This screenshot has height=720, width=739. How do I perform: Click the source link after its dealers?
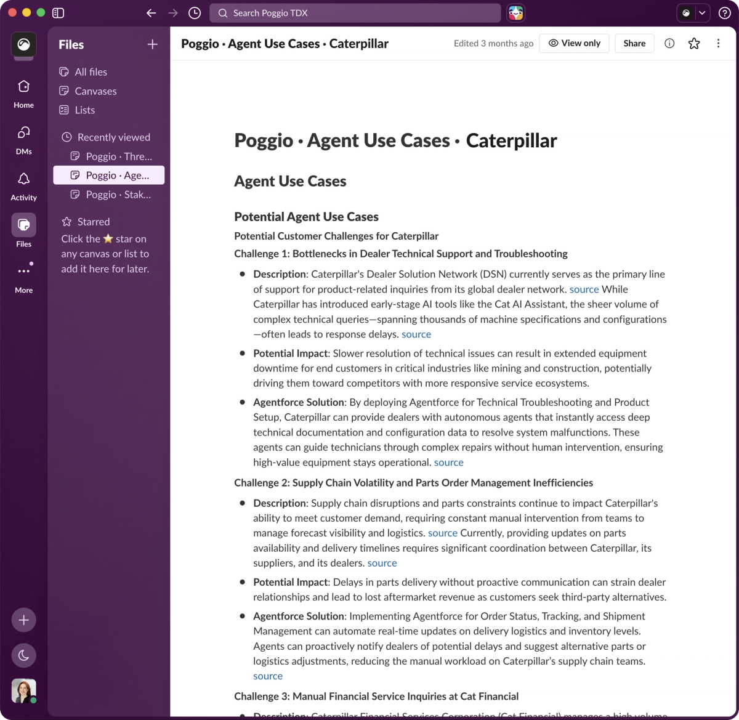point(382,563)
